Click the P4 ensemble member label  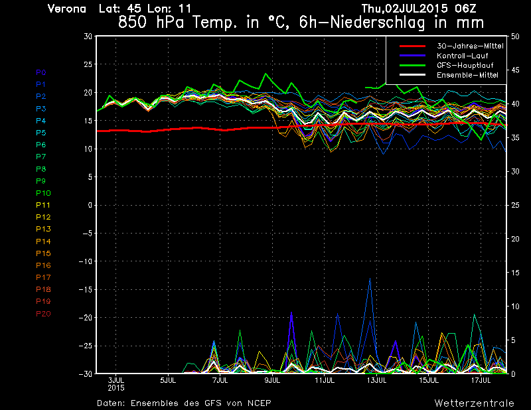(41, 121)
